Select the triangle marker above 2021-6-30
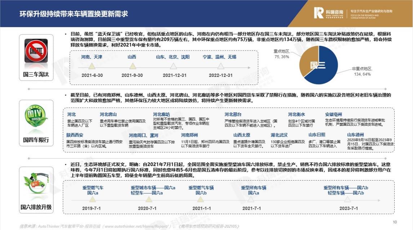The width and height of the screenshot is (413, 230). 92,66
